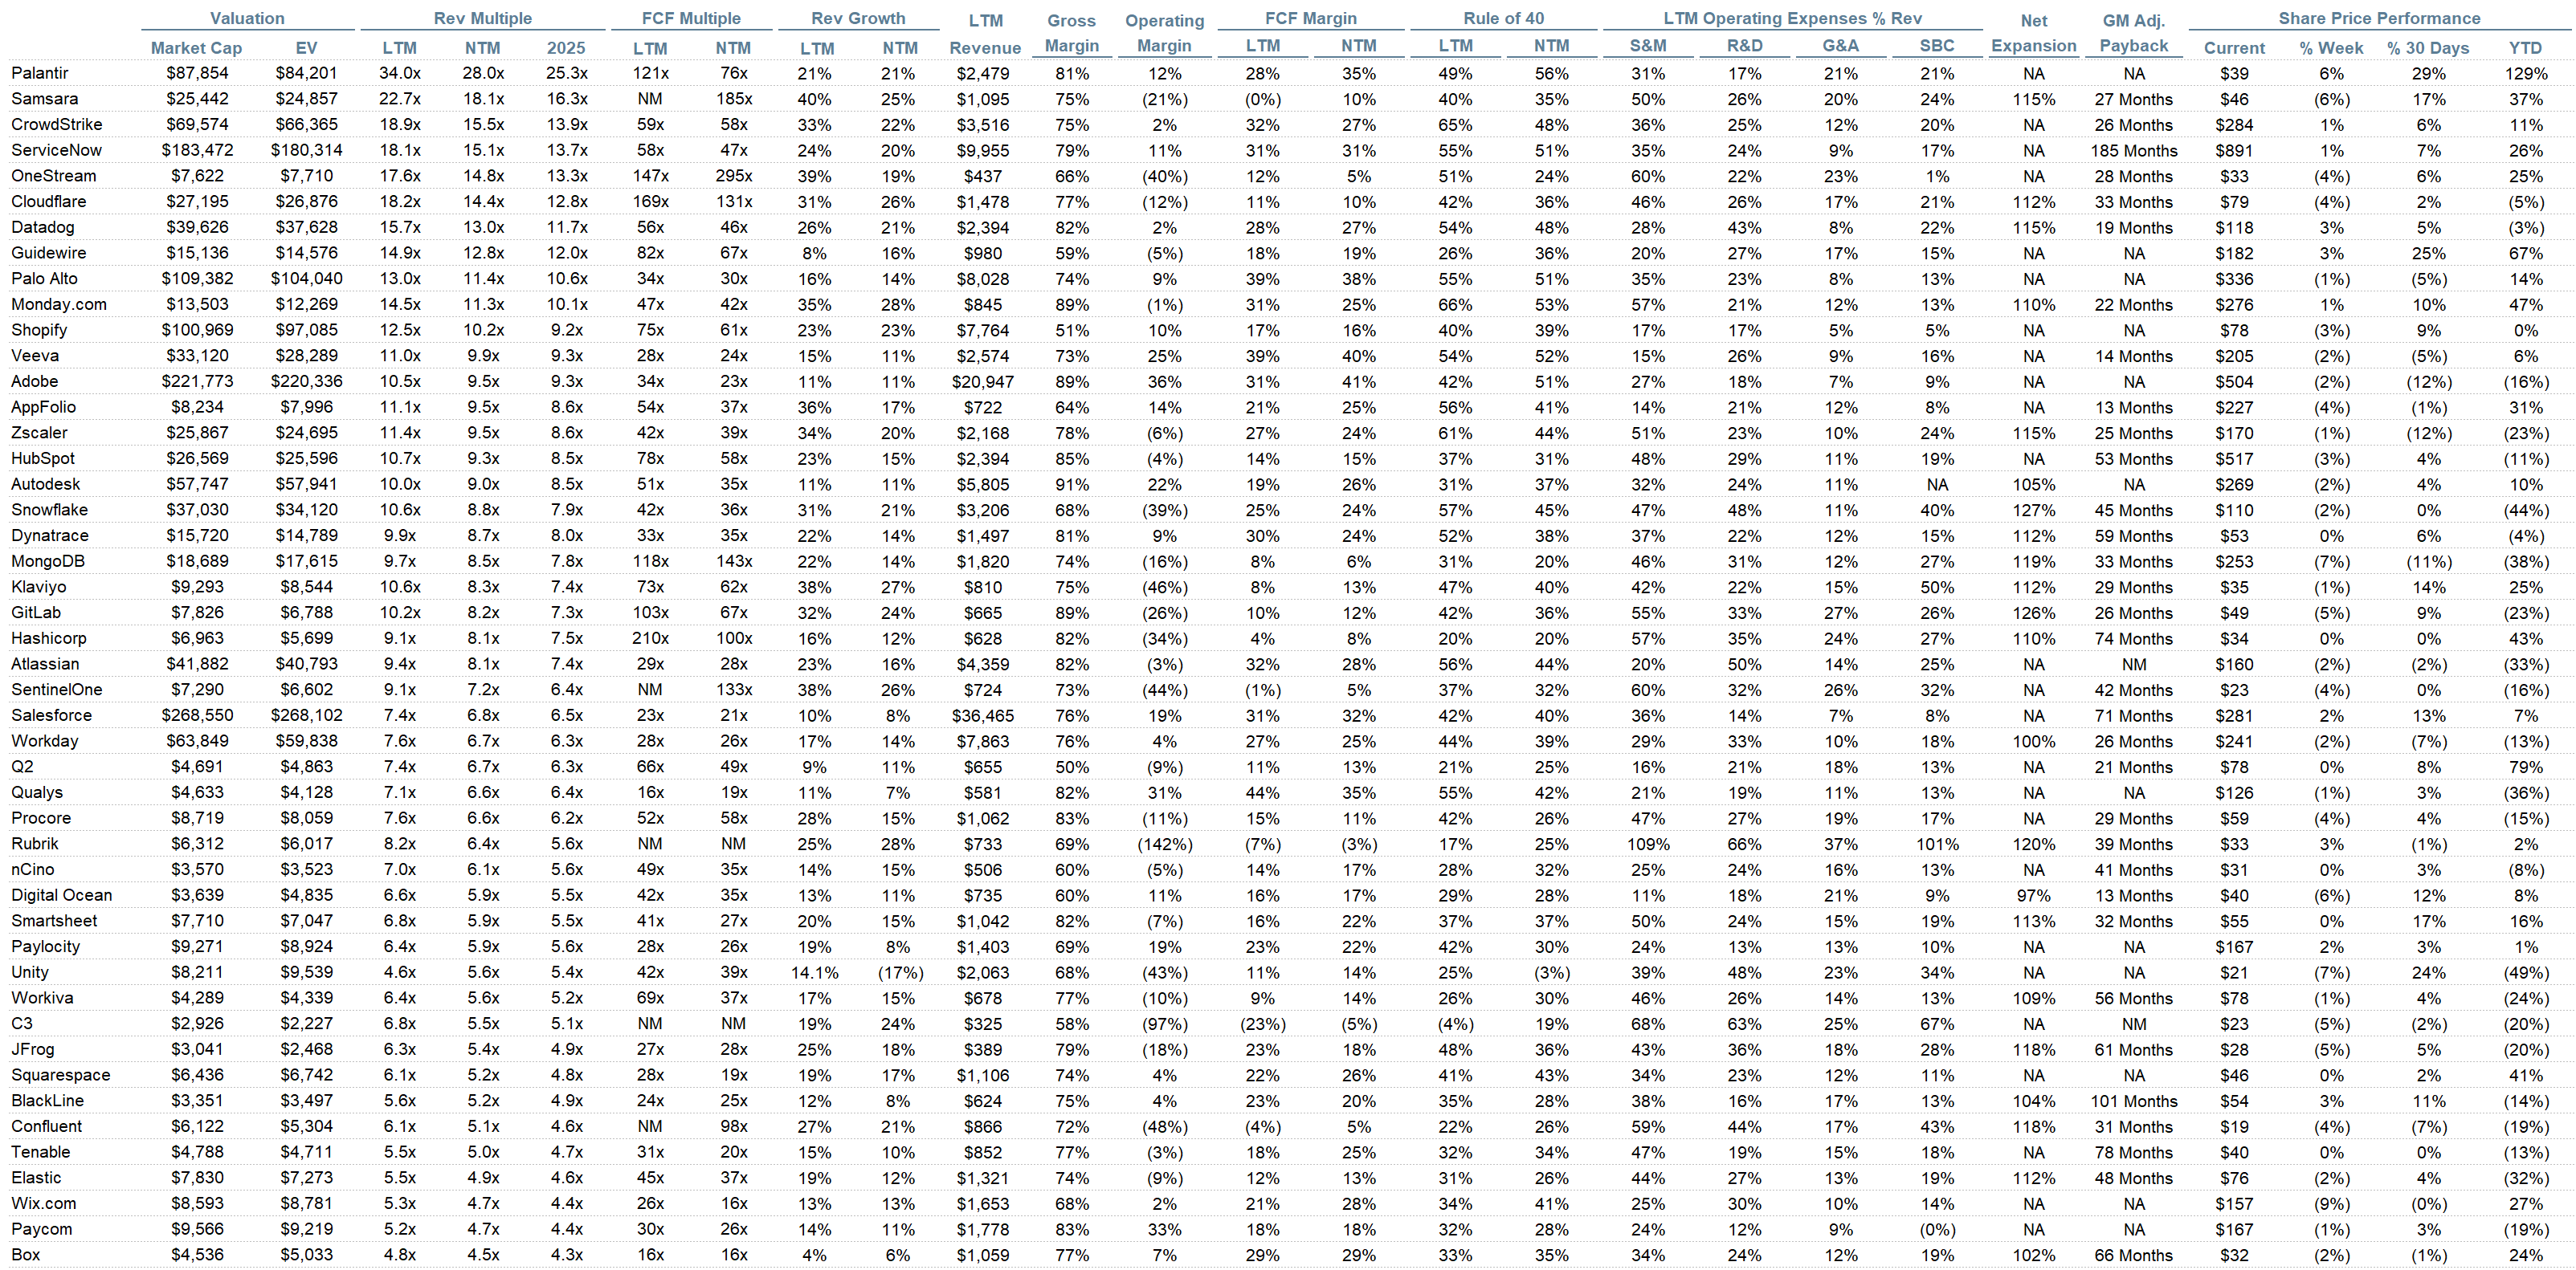Click Datadog gross margin 82%
The height and width of the screenshot is (1270, 2576).
[1072, 228]
